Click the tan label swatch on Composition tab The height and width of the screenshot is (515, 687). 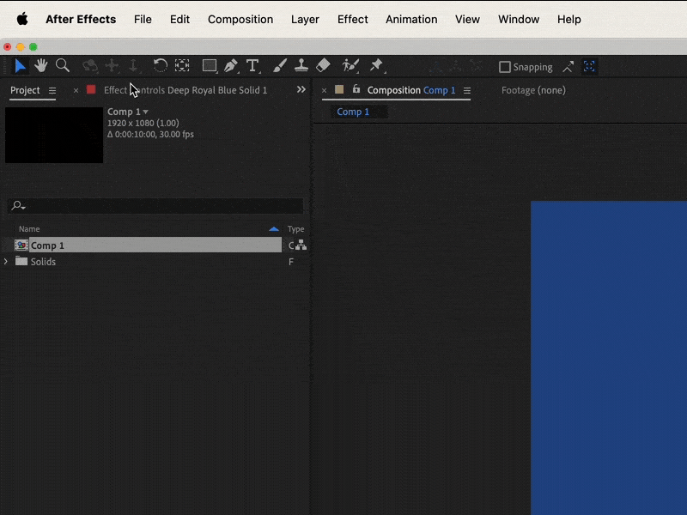(x=339, y=90)
